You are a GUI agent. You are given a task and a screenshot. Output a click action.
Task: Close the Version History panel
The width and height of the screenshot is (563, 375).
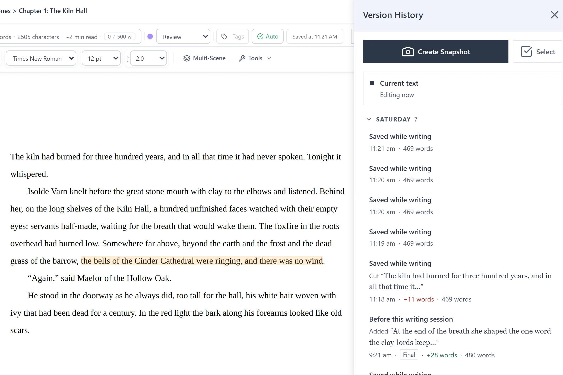tap(554, 15)
